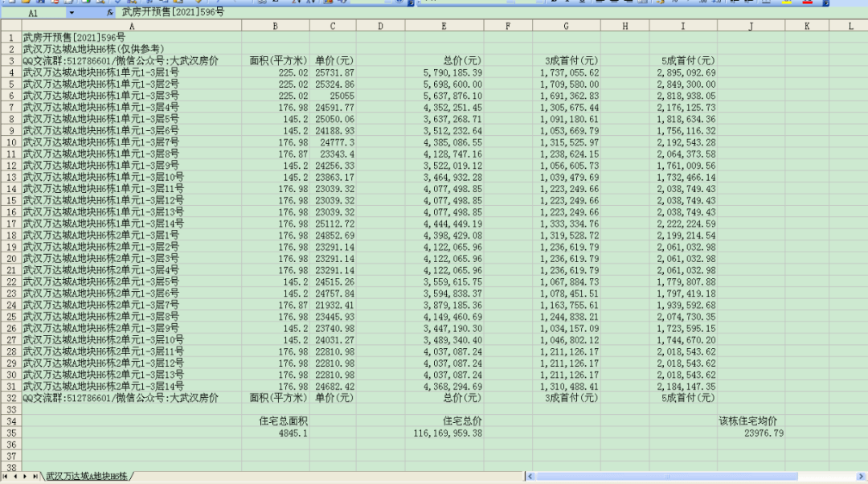The height and width of the screenshot is (484, 868).
Task: Click total price 4,444,449.19
Action: [x=452, y=224]
